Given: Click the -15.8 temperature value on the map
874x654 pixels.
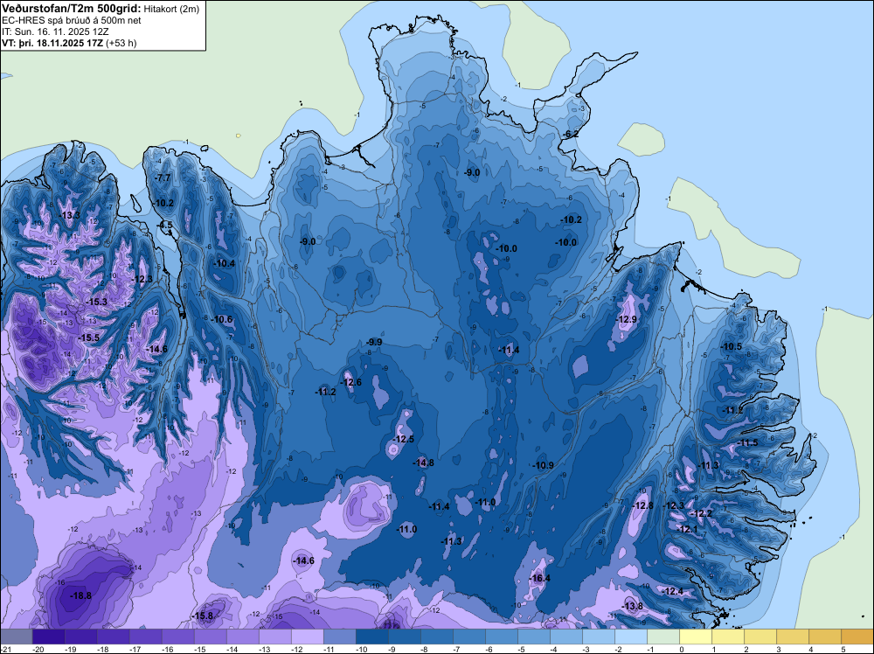Looking at the screenshot, I should pos(203,616).
